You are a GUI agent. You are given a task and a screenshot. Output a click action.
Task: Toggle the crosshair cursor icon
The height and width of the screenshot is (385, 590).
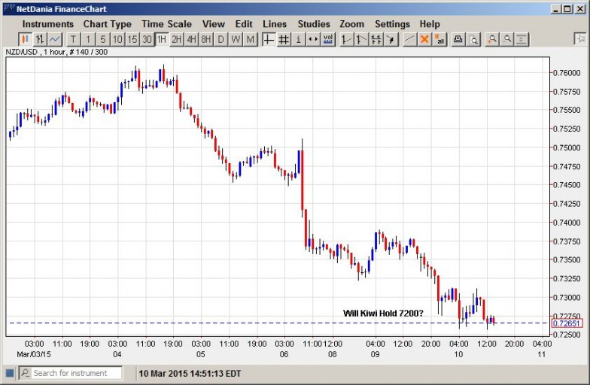pos(268,39)
